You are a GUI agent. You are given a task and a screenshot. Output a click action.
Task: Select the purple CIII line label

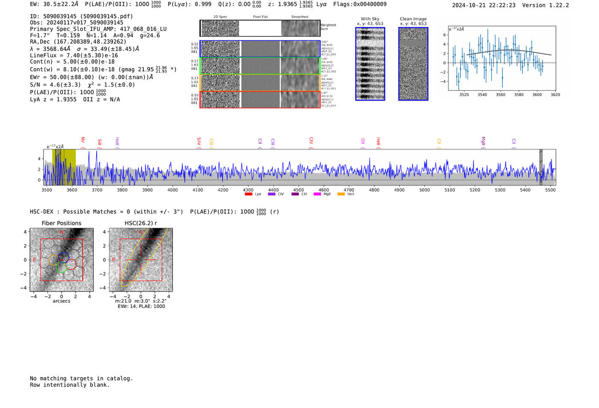click(x=273, y=142)
